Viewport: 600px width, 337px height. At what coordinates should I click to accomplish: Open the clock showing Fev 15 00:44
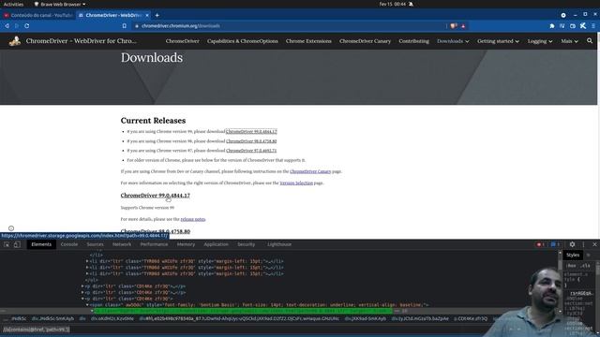click(392, 4)
